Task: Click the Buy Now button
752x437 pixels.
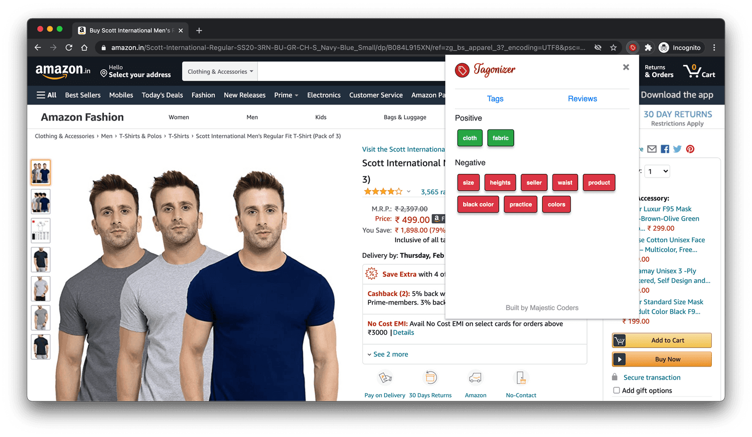Action: point(662,359)
